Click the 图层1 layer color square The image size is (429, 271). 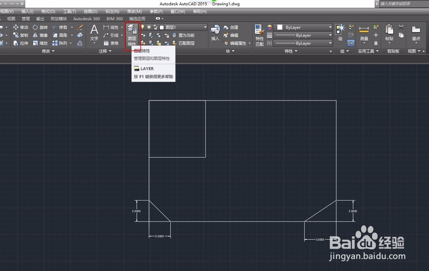tap(162, 27)
